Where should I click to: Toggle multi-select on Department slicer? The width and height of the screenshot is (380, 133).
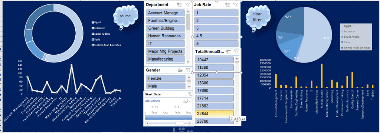pyautogui.click(x=180, y=4)
